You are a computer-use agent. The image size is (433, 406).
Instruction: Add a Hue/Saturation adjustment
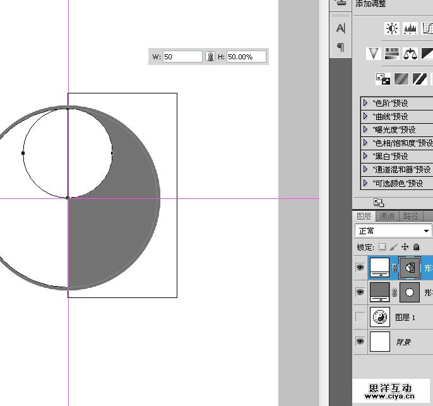[x=392, y=54]
